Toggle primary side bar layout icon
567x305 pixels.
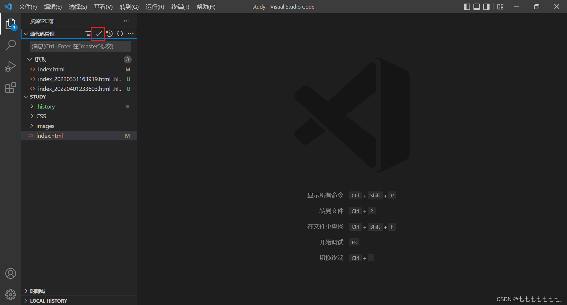tap(467, 7)
